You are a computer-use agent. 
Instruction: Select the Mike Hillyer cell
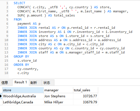coord(58,102)
